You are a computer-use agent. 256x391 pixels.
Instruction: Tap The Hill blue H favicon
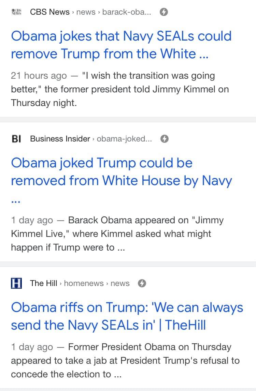pos(16,283)
